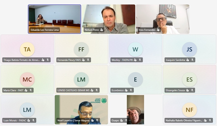Click the muted mic icon on Luan Morais - FAEAC
Image resolution: width=217 pixels, height=126 pixels.
[33, 120]
